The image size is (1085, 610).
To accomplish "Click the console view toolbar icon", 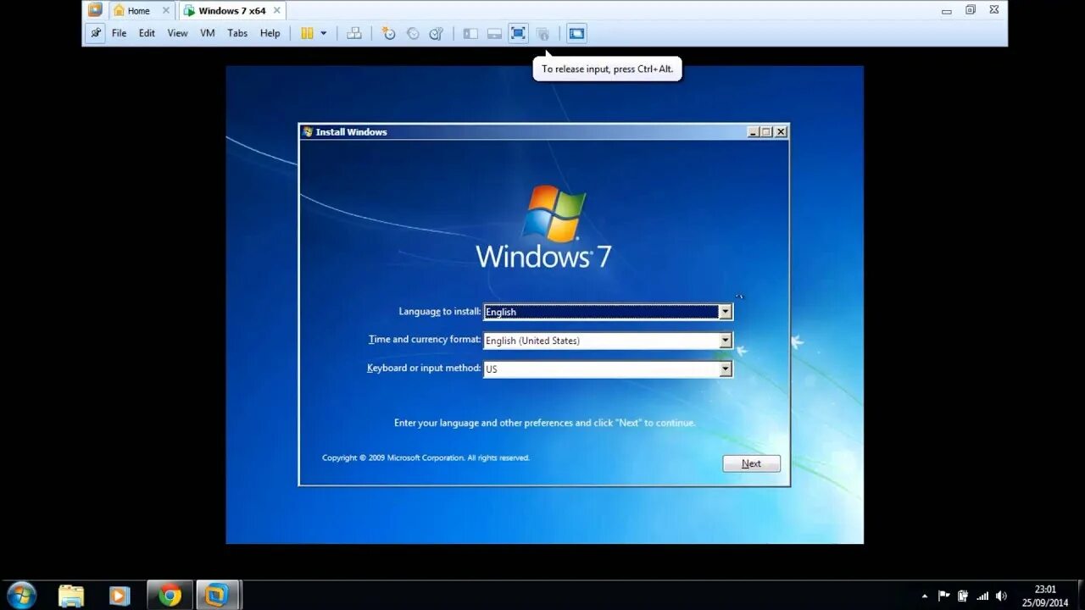I will pos(576,33).
